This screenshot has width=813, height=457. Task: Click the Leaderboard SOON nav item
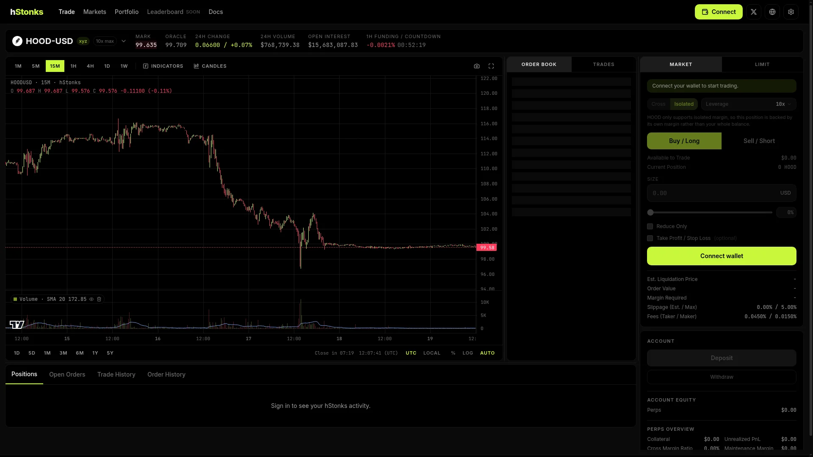tap(173, 12)
